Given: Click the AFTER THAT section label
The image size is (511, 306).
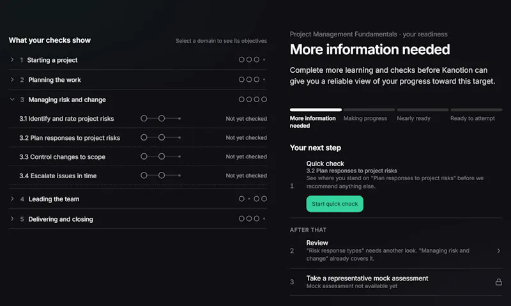Looking at the screenshot, I should point(308,230).
